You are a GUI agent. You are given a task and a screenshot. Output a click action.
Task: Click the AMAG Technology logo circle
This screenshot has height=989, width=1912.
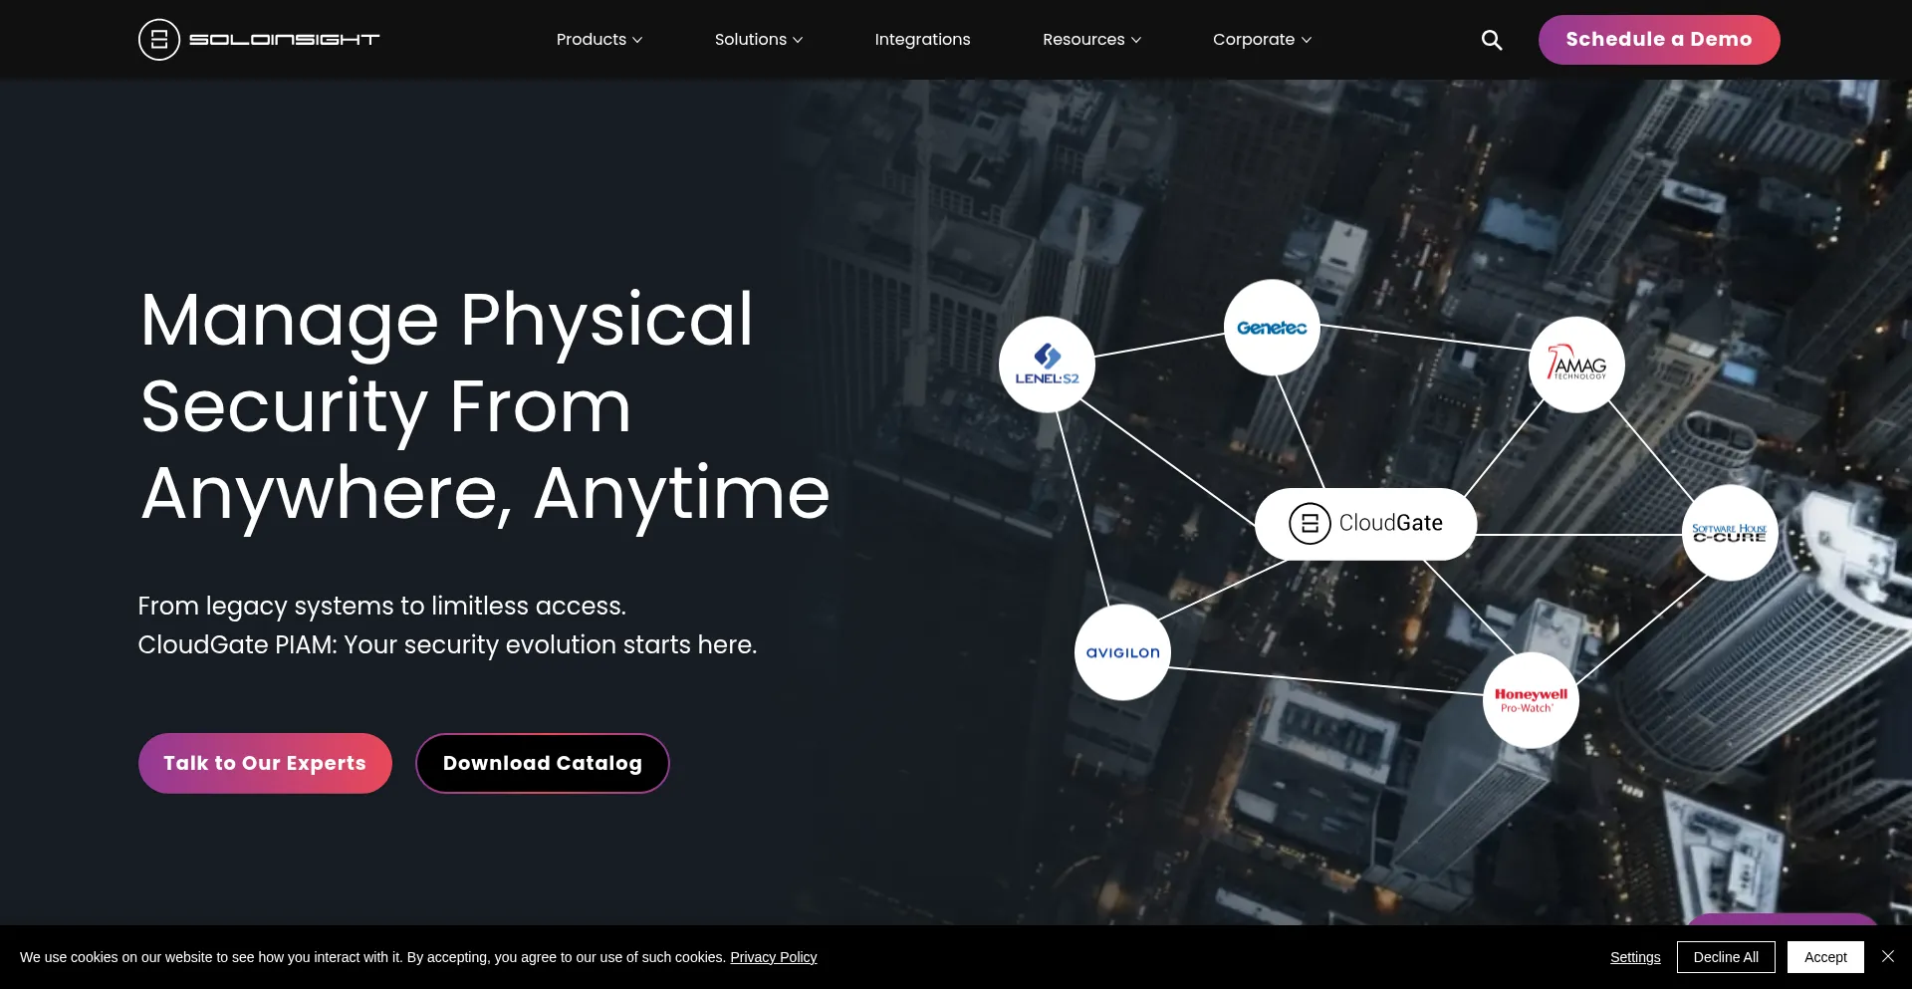[1576, 365]
